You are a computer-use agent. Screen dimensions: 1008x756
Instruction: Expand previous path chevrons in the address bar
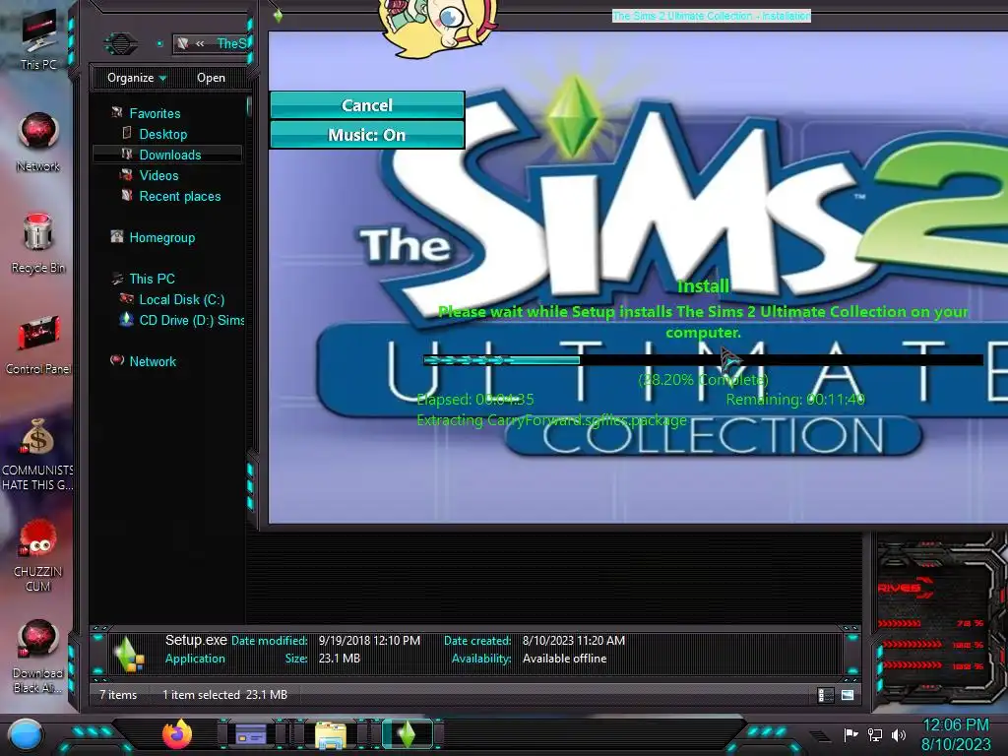click(x=200, y=43)
